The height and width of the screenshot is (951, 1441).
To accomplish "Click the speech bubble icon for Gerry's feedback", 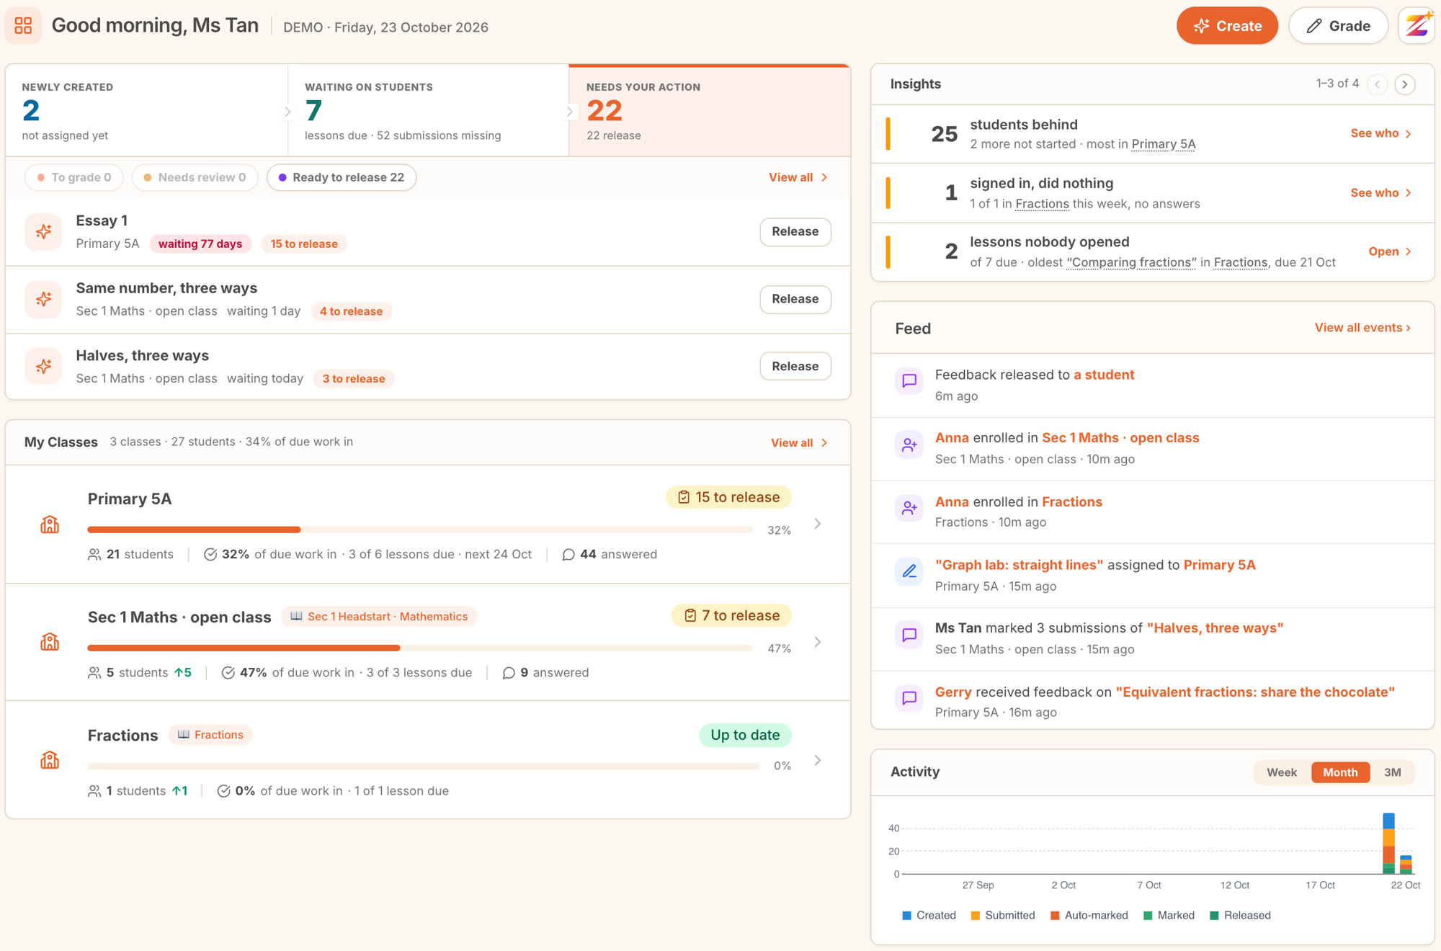I will [909, 698].
